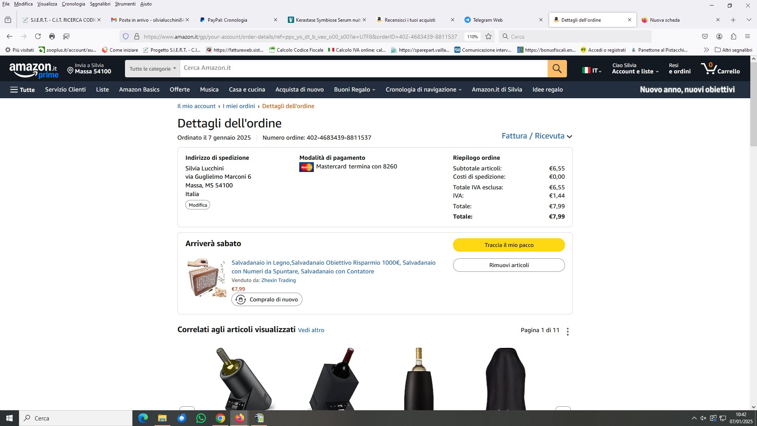Click the three-dot options for related items
Screen dimensions: 757x426
(x=568, y=331)
